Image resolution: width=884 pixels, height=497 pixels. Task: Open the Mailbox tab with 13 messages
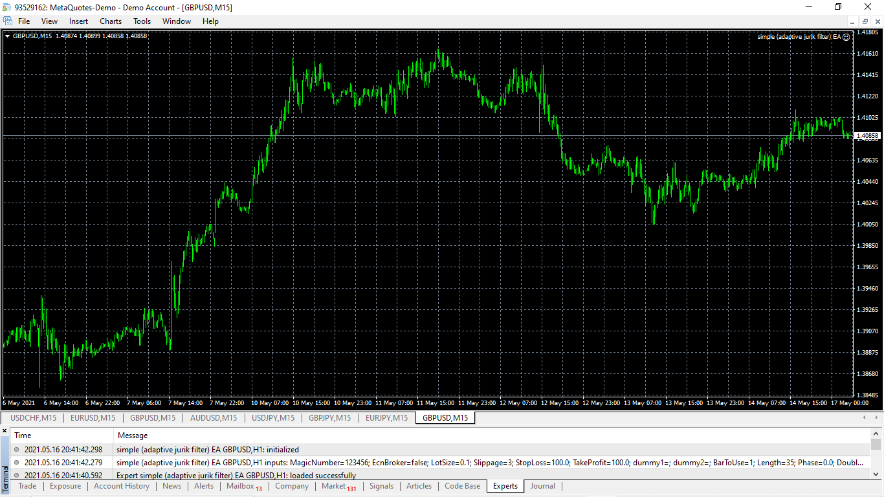244,486
